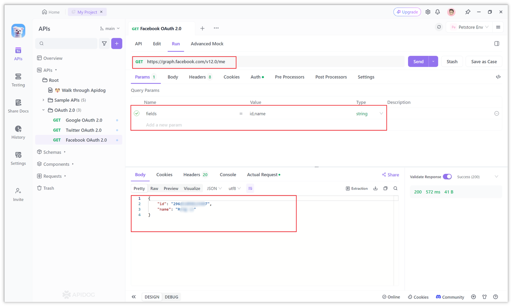
Task: Open the generate code icon
Action: (x=498, y=77)
